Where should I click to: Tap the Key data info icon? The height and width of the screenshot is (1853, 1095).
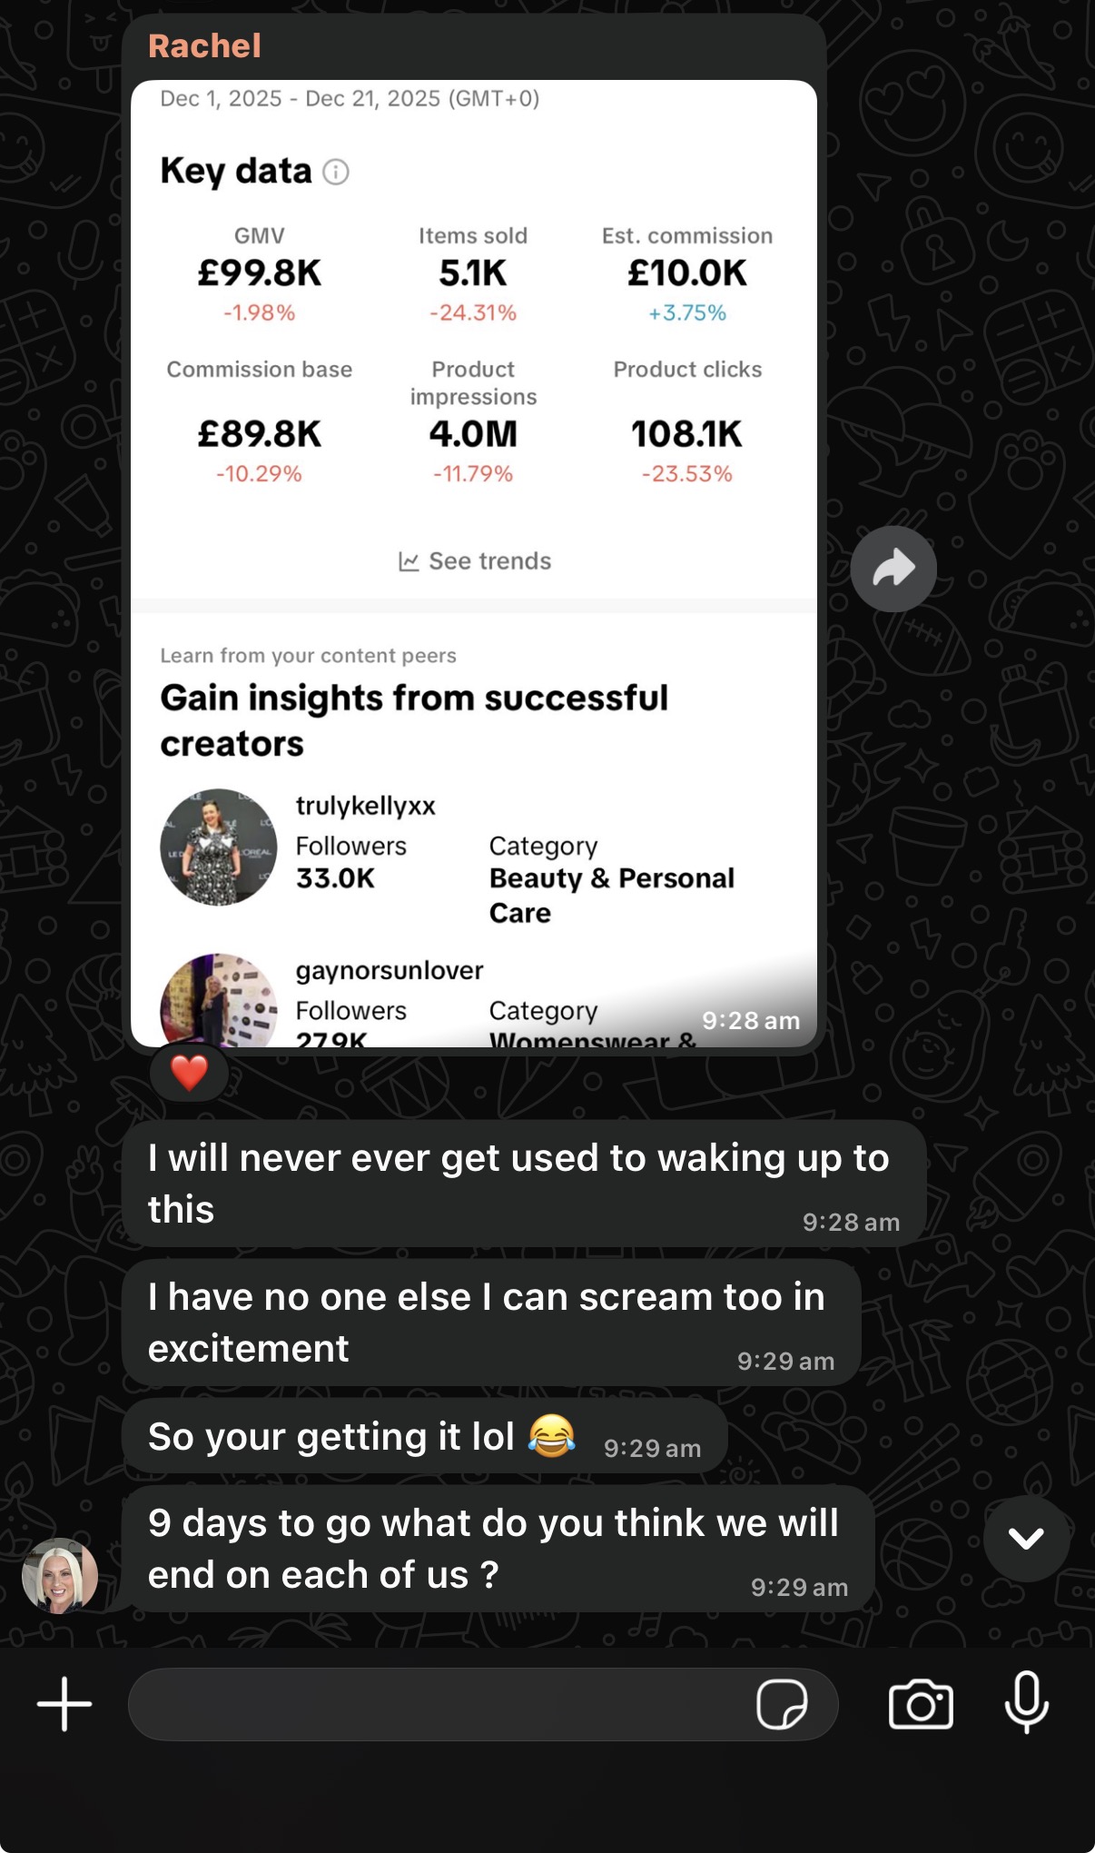tap(336, 172)
